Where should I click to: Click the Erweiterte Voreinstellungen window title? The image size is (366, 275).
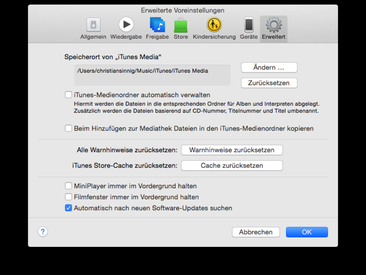pos(183,10)
